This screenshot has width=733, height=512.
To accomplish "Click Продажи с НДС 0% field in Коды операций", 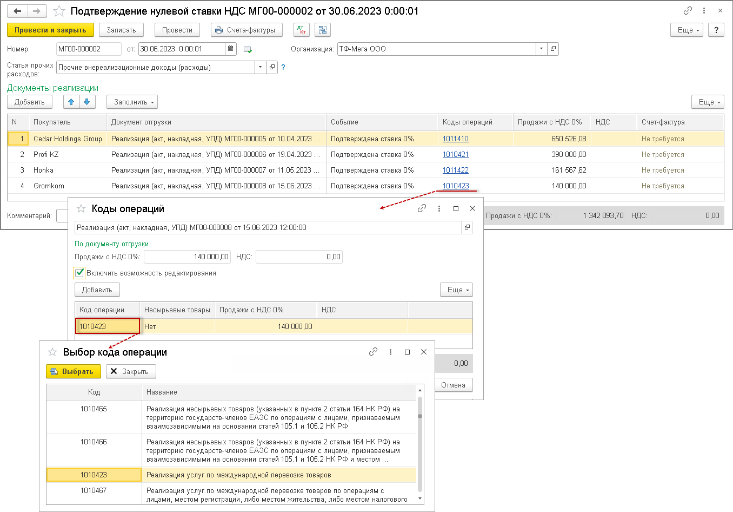I will pyautogui.click(x=188, y=257).
